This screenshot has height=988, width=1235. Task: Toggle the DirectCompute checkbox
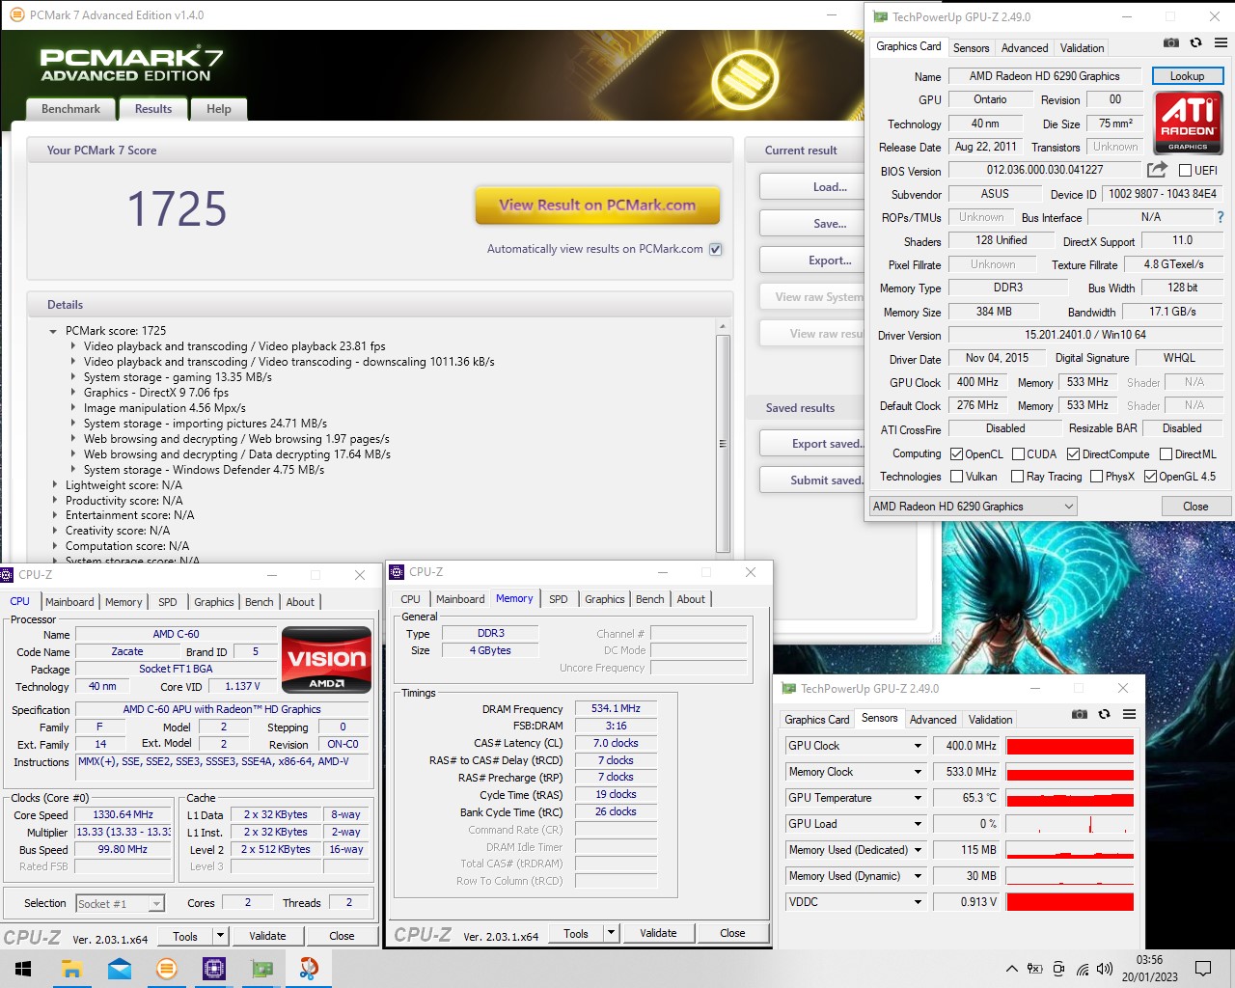coord(1073,454)
